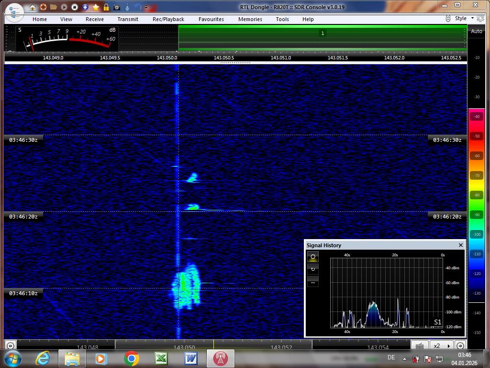Click the keyboard icon button
The image size is (490, 368).
(x=420, y=345)
